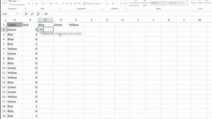
Task: Open the Name Box dropdown
Action: point(16,14)
